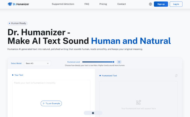The image size is (190, 117).
Task: Click the Humanize Level label
Action: (74, 62)
